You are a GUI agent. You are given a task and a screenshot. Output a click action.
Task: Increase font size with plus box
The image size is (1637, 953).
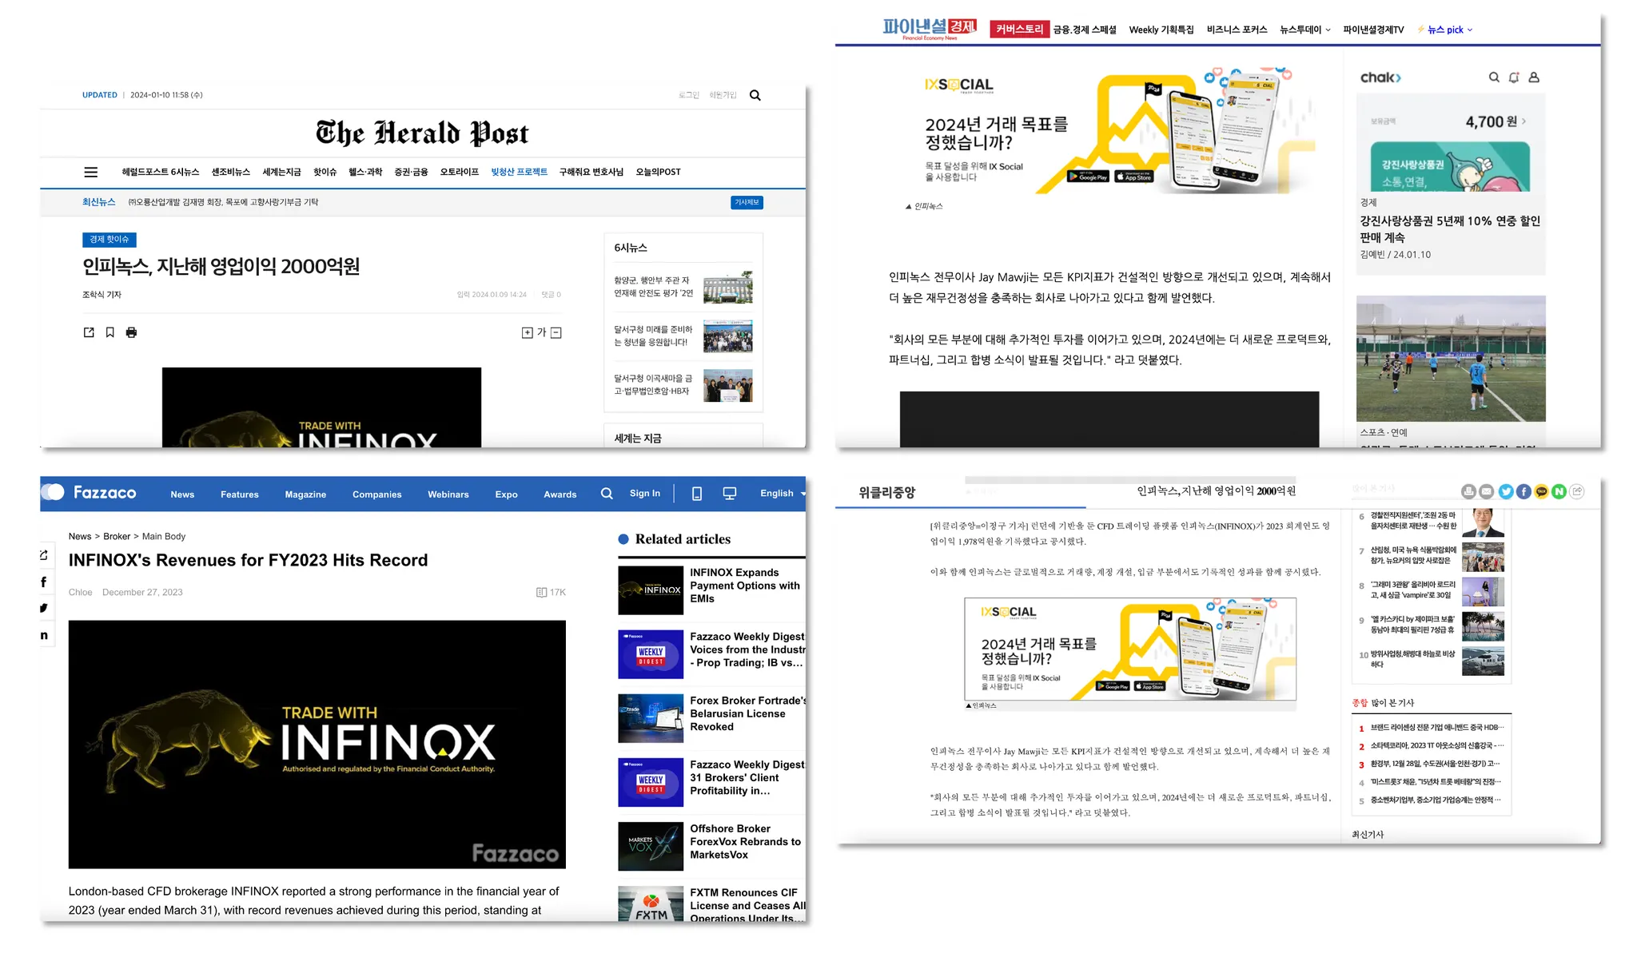527,333
